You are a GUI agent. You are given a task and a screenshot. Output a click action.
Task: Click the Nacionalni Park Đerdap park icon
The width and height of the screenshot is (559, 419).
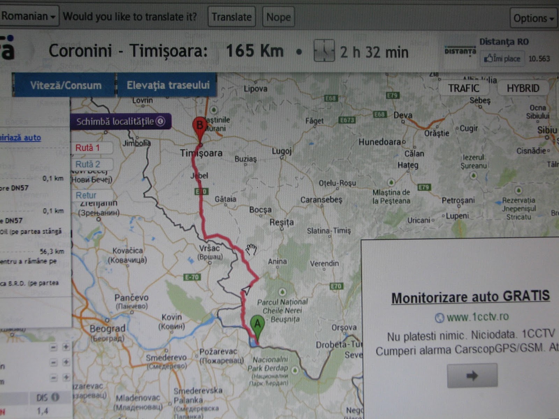295,370
